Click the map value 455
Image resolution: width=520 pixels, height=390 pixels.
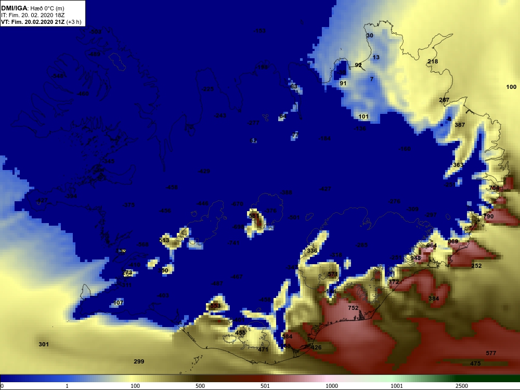(240, 333)
